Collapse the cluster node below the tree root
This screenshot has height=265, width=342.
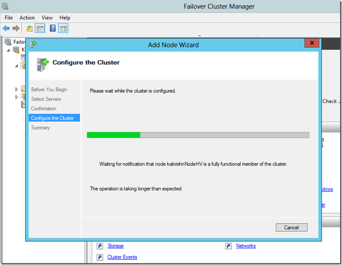coord(9,50)
